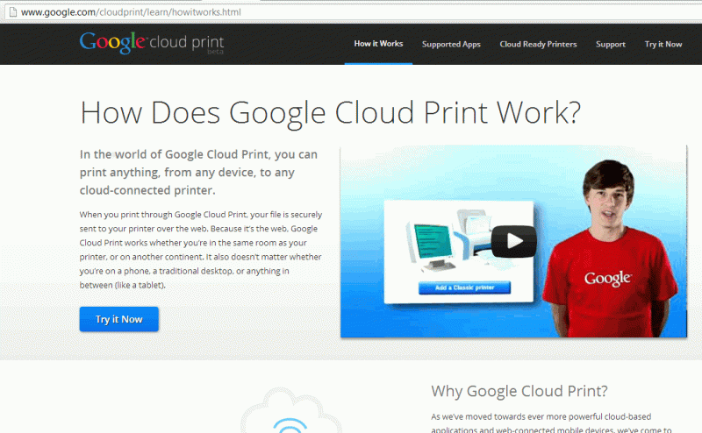
Task: Click the page icon in address bar
Action: pos(13,12)
